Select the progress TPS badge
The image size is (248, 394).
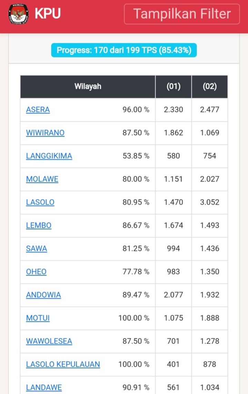point(124,50)
